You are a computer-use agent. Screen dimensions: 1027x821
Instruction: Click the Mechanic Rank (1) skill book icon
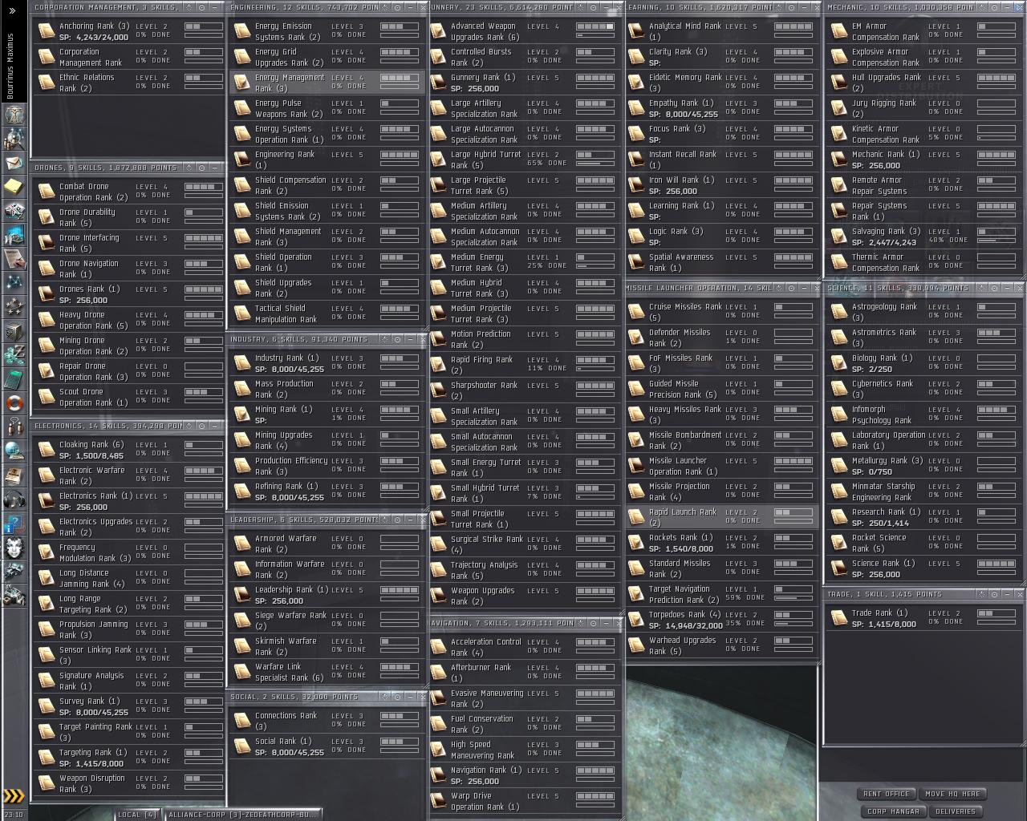coord(839,160)
